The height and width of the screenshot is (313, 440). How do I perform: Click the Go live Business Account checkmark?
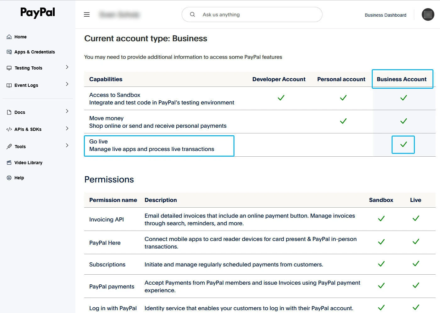click(x=403, y=144)
